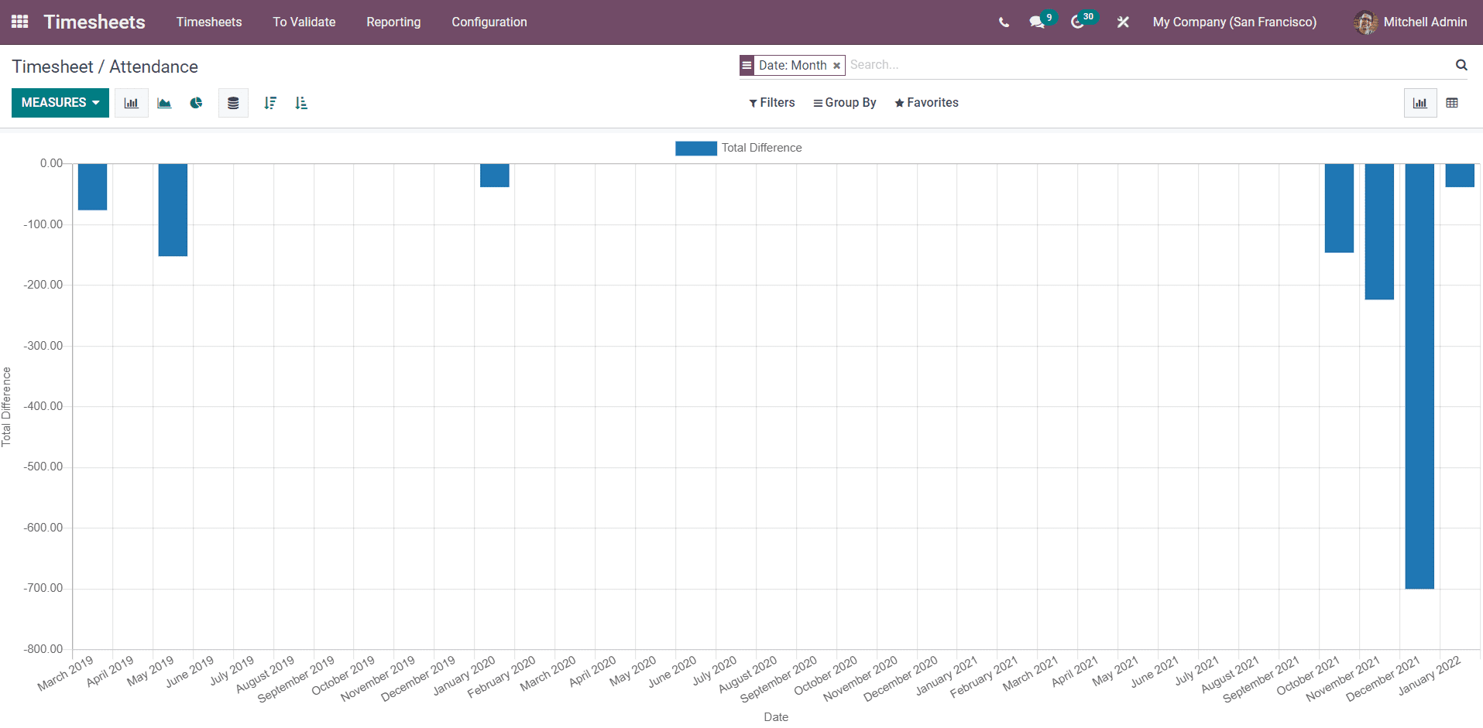This screenshot has width=1483, height=728.
Task: Sort values in ascending order
Action: point(300,102)
